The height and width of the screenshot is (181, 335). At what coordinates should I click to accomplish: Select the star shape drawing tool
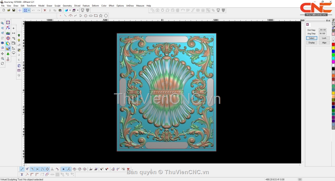(101, 16)
